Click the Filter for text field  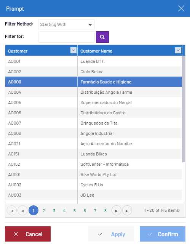(66, 37)
